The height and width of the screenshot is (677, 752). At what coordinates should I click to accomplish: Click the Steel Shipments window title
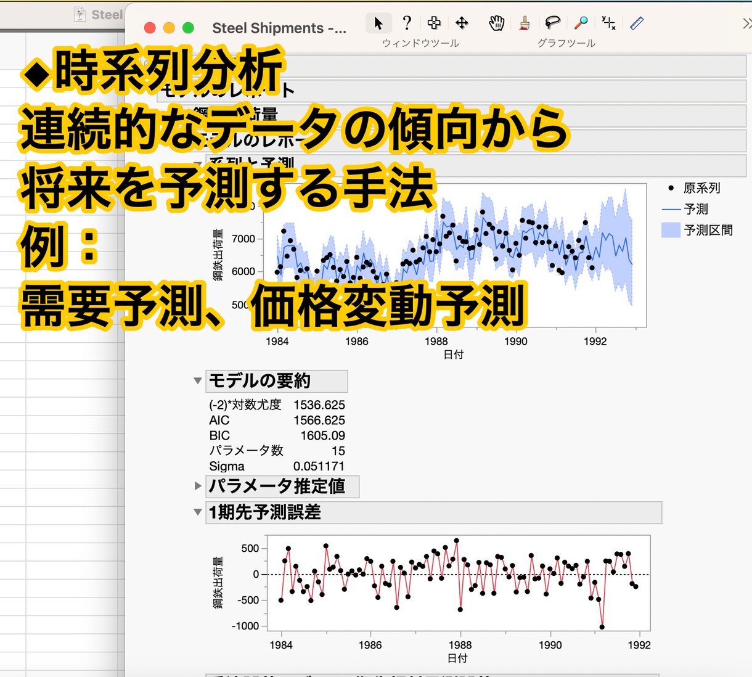[279, 28]
